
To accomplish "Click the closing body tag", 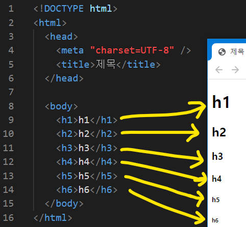I will (64, 204).
